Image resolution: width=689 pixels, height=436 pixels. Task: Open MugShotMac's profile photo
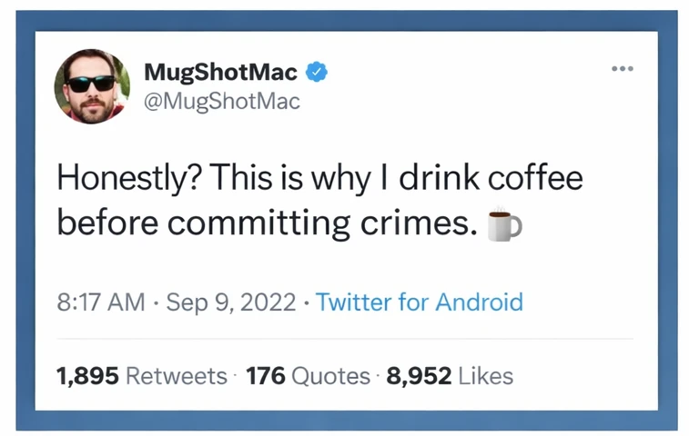click(91, 86)
